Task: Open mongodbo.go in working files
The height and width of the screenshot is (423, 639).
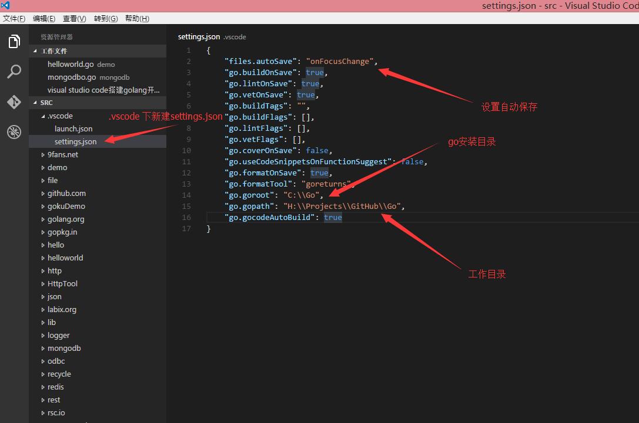Action: (98, 77)
